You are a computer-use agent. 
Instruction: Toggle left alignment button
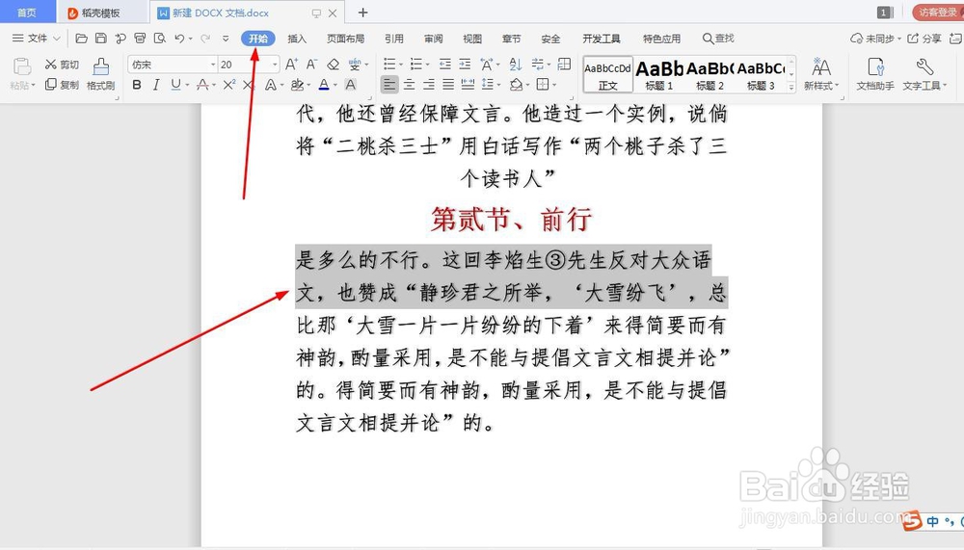(389, 85)
